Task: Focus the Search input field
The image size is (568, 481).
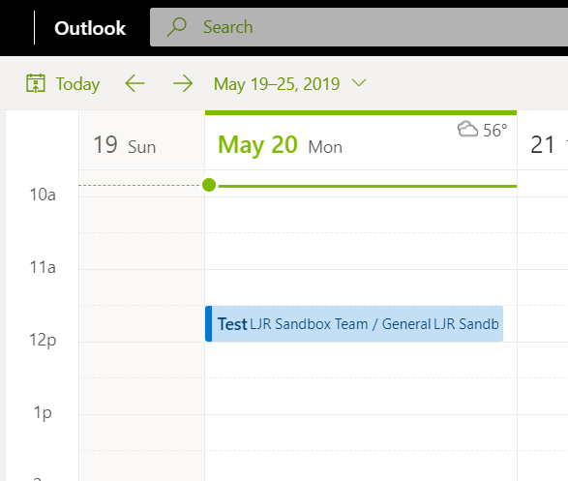Action: [359, 27]
